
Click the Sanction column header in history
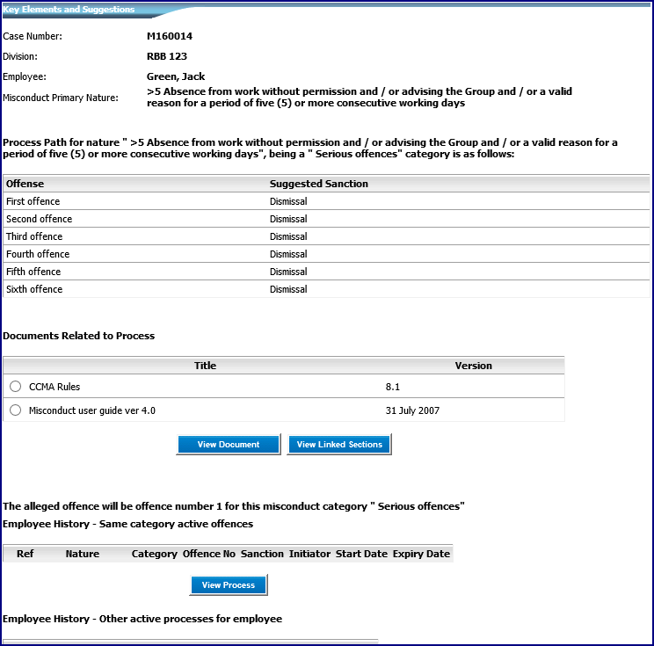pos(262,554)
